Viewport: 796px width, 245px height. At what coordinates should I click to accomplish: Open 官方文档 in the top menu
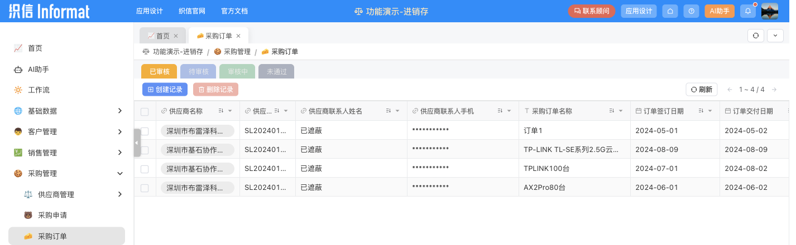tap(234, 11)
